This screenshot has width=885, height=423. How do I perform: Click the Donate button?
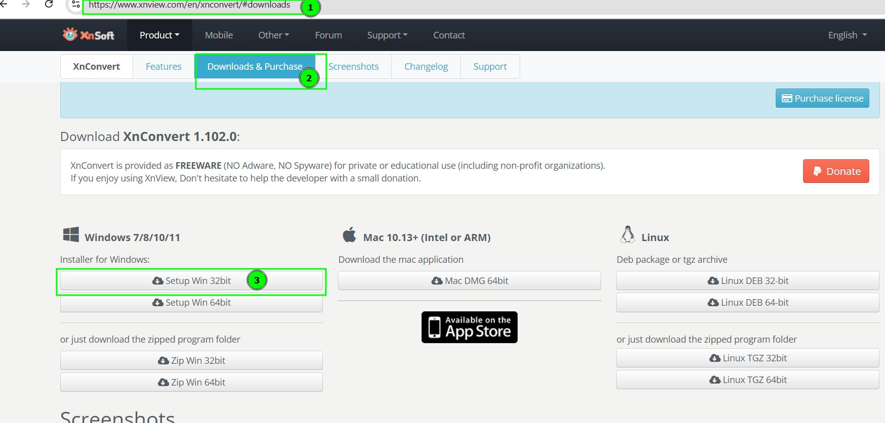[x=836, y=171]
